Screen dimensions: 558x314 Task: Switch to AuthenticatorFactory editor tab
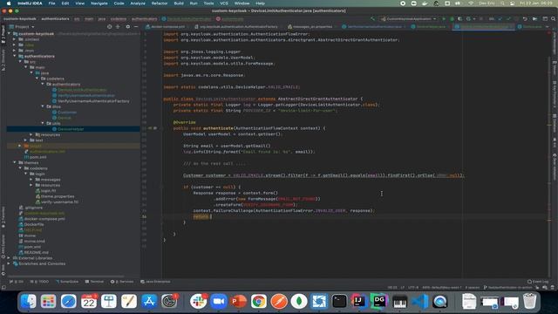pyautogui.click(x=236, y=27)
